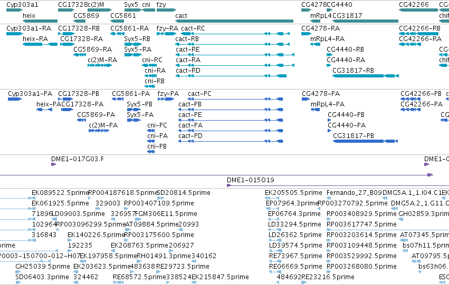Select the CG31817 gene label
449x285 pixels.
point(347,15)
